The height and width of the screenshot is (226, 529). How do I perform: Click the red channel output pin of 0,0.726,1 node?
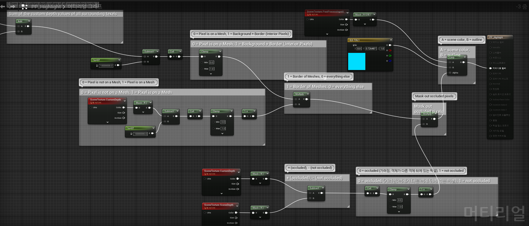tap(390, 50)
